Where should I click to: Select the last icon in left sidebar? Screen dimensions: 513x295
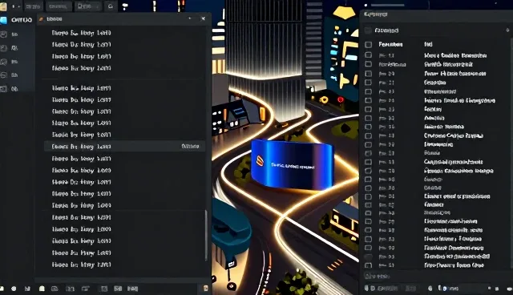[3, 89]
